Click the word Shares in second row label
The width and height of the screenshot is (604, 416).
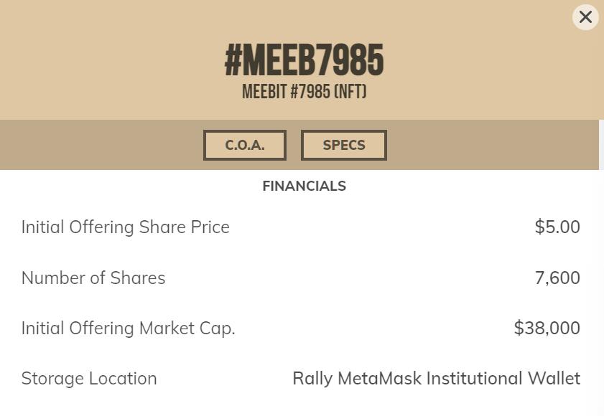(x=139, y=278)
